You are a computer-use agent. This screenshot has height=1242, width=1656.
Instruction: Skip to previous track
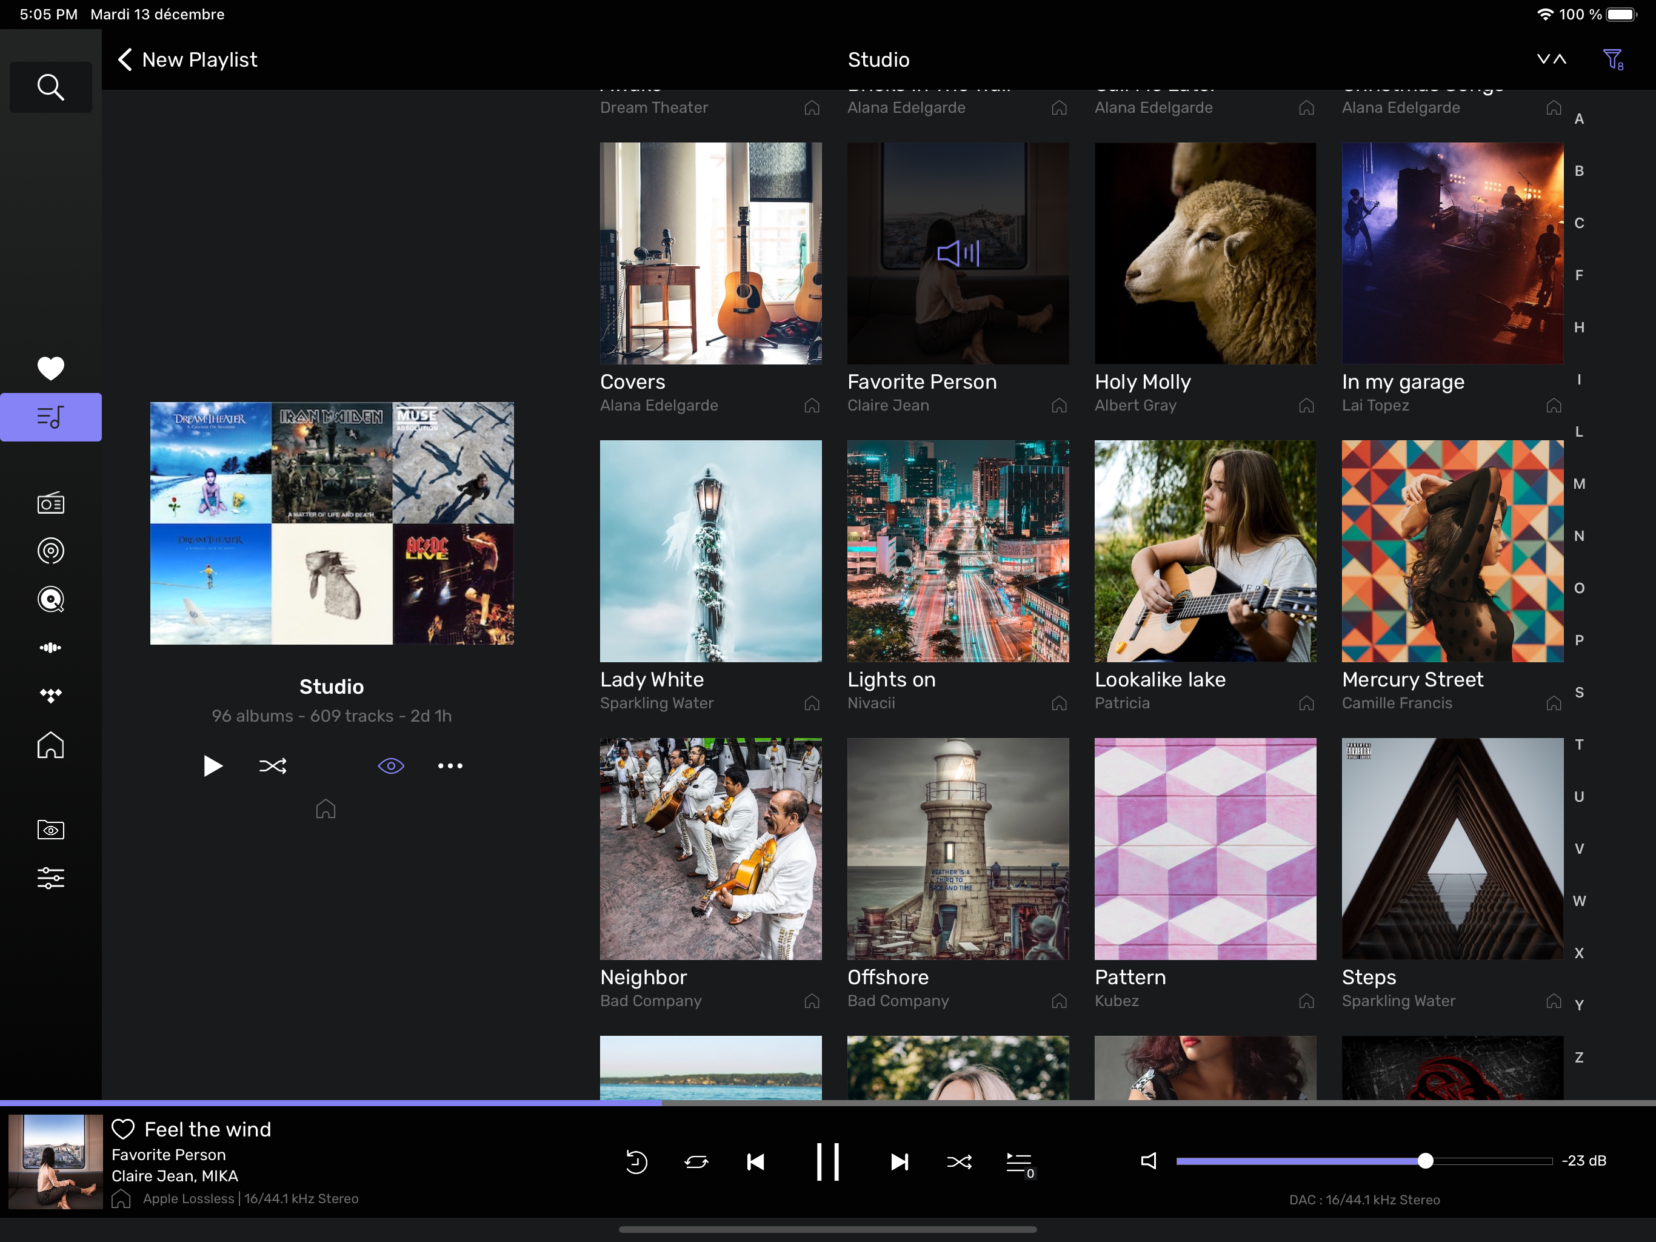tap(755, 1162)
